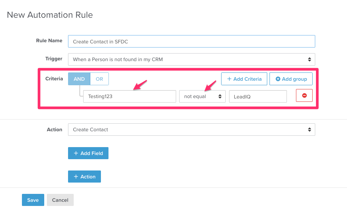347x215 pixels.
Task: Cancel the automation rule creation
Action: point(60,200)
